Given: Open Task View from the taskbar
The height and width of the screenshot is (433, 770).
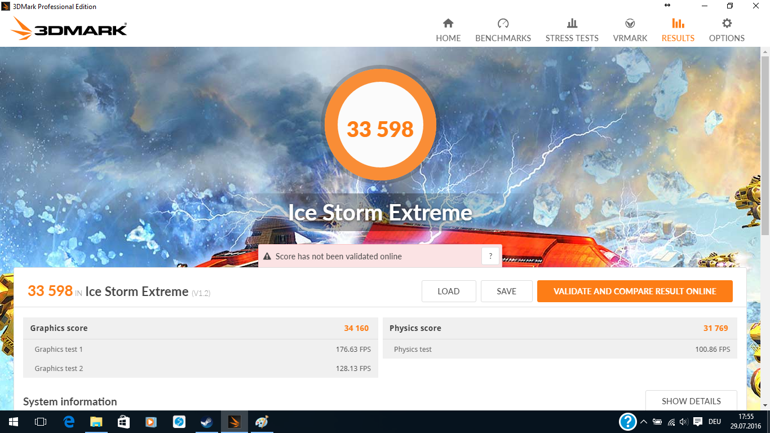Looking at the screenshot, I should 41,422.
